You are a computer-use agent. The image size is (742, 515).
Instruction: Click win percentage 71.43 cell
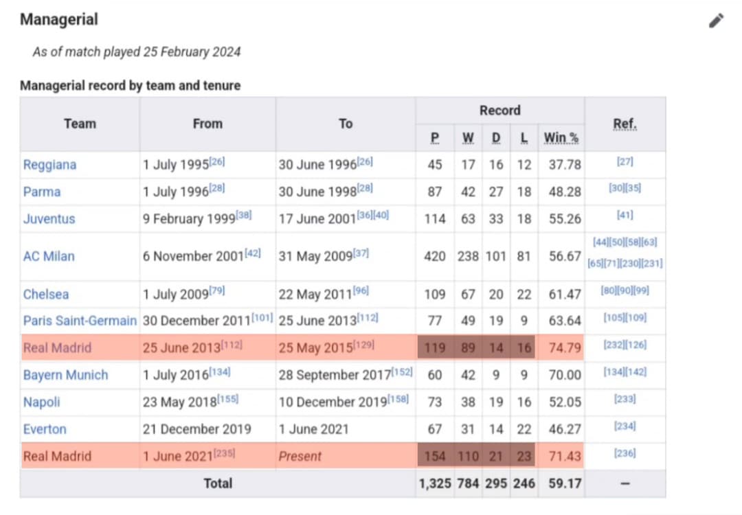click(561, 457)
